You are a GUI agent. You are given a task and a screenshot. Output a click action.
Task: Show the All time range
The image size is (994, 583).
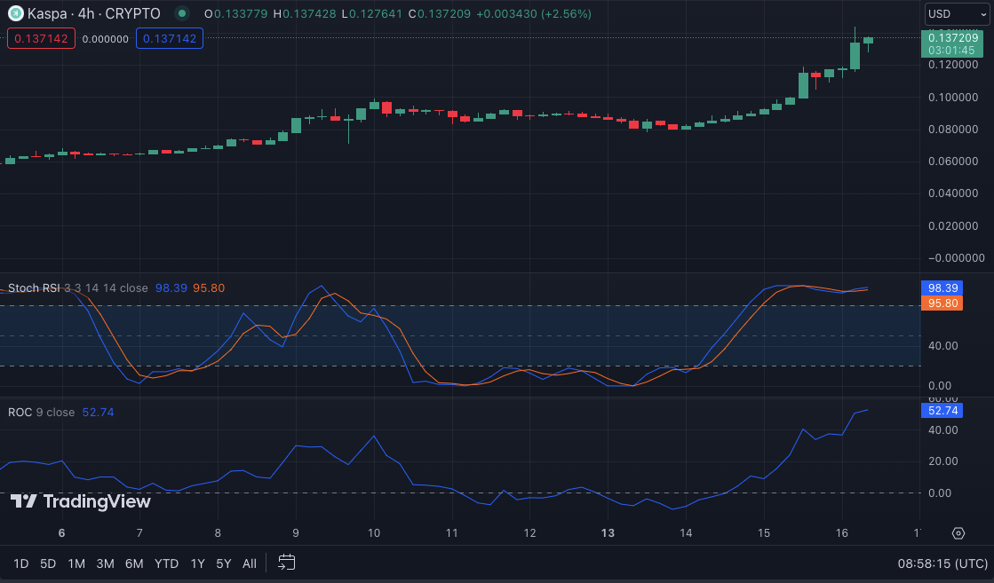[x=250, y=563]
